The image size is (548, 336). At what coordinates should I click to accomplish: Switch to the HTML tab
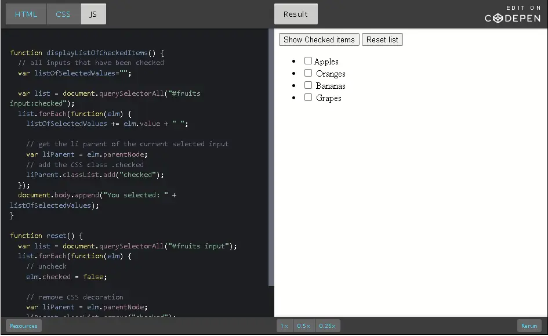(26, 15)
